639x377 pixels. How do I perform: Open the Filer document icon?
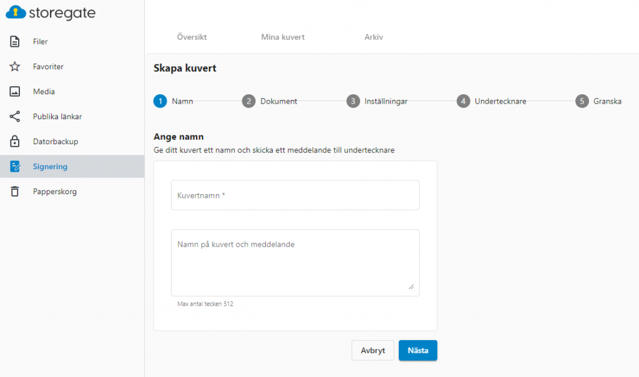click(x=15, y=42)
